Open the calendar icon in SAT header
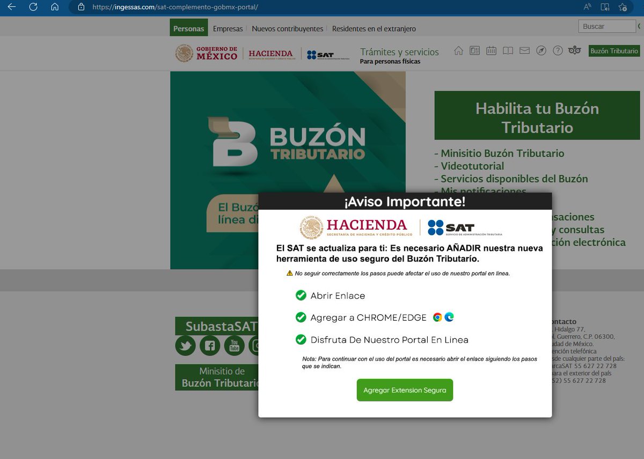Viewport: 644px width, 459px height. click(491, 50)
